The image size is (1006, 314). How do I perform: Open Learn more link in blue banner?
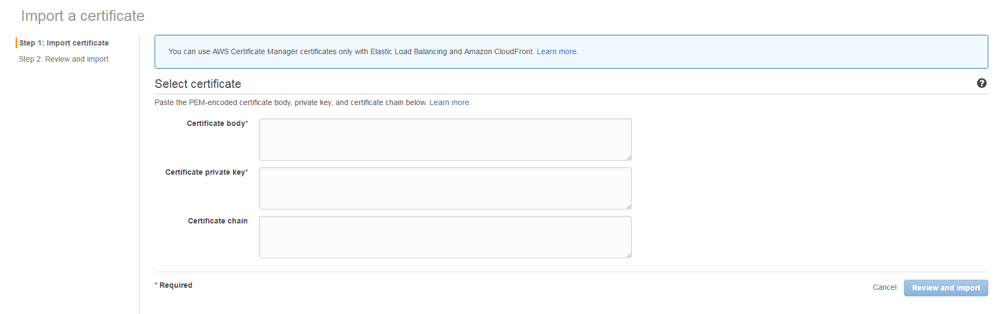(x=557, y=51)
